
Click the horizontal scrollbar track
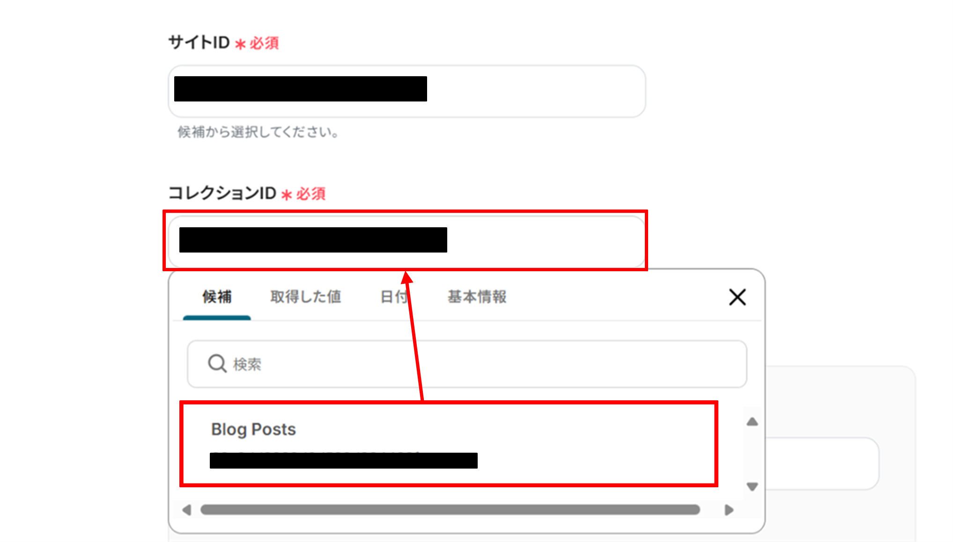(x=450, y=510)
